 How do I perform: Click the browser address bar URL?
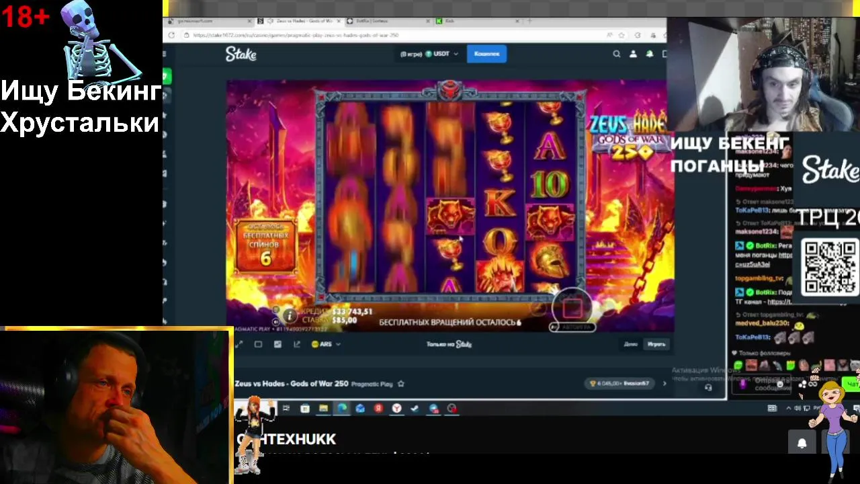296,35
